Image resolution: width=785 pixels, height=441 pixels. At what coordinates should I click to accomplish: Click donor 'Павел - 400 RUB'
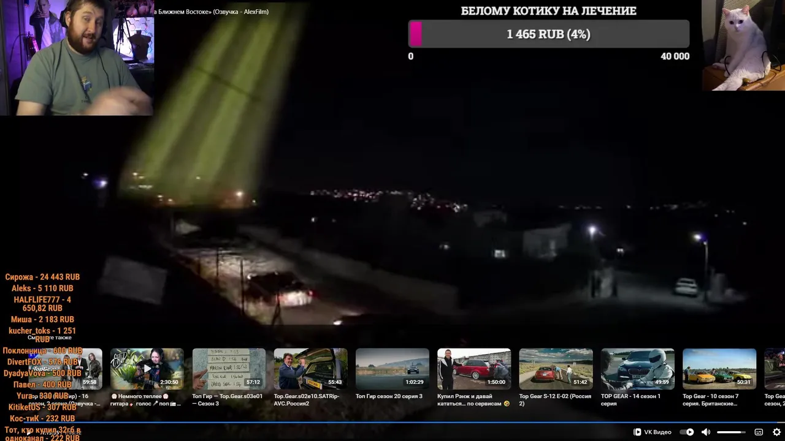coord(42,385)
